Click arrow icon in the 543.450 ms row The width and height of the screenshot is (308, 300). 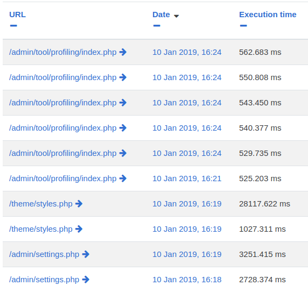pos(123,103)
